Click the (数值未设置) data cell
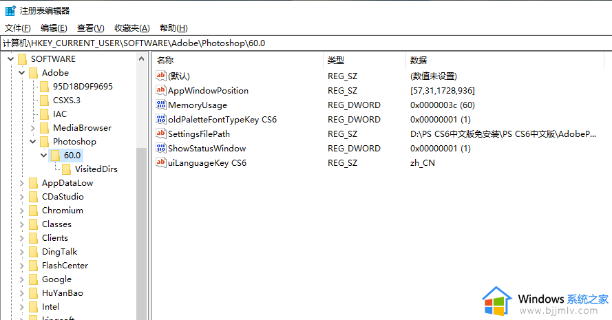612x320 pixels. (x=433, y=76)
